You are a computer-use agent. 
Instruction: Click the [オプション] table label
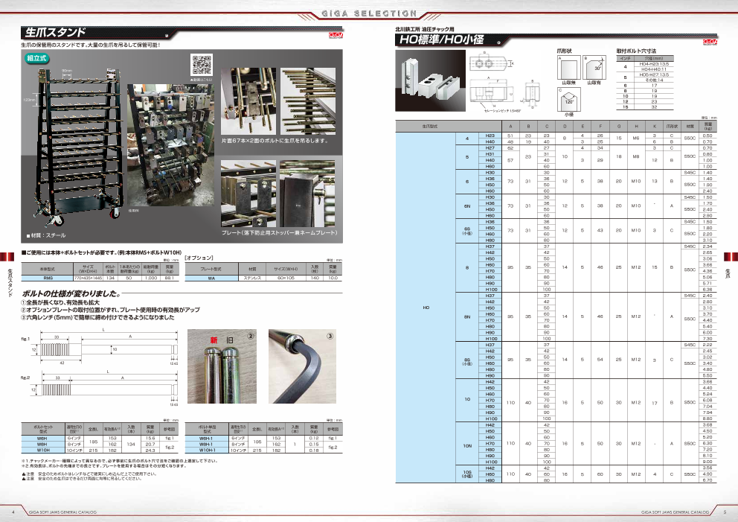pyautogui.click(x=199, y=258)
